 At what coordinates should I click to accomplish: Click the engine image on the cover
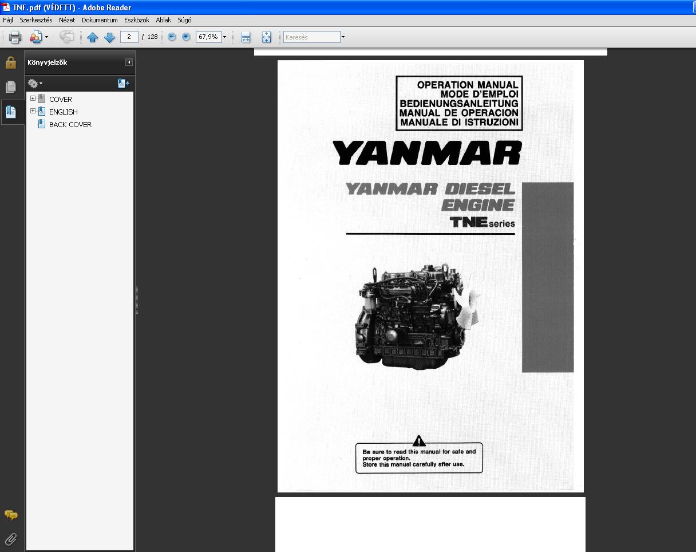pos(417,317)
